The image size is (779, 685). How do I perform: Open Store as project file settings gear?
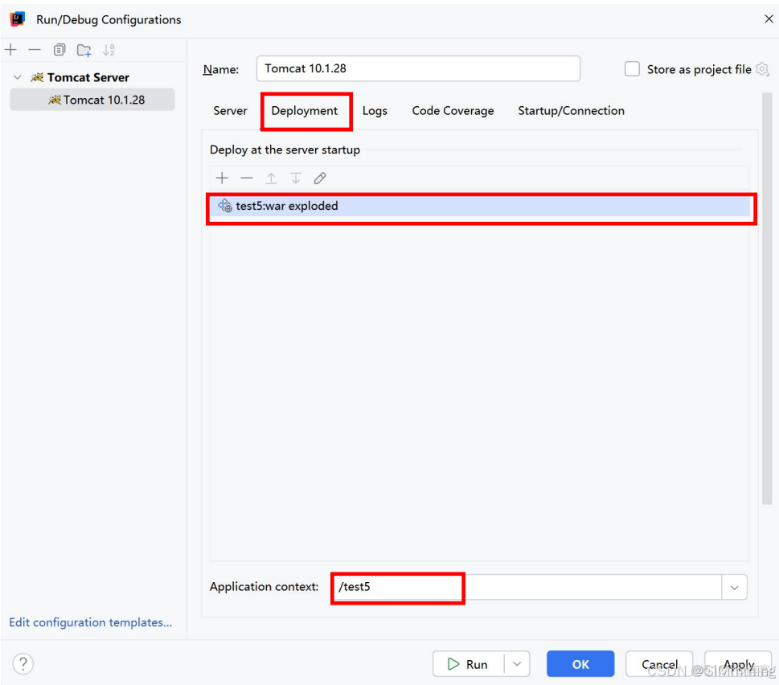tap(762, 69)
